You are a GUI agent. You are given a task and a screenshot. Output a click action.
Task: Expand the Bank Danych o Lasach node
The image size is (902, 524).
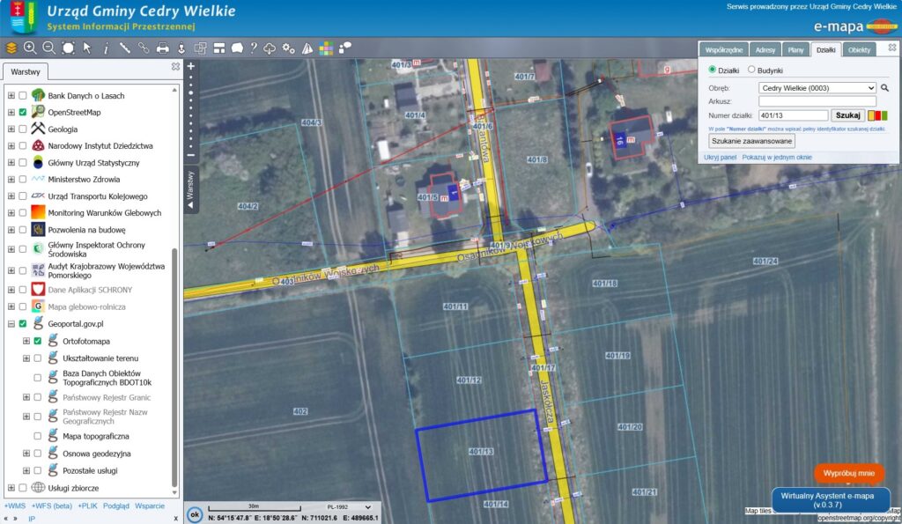click(x=11, y=96)
